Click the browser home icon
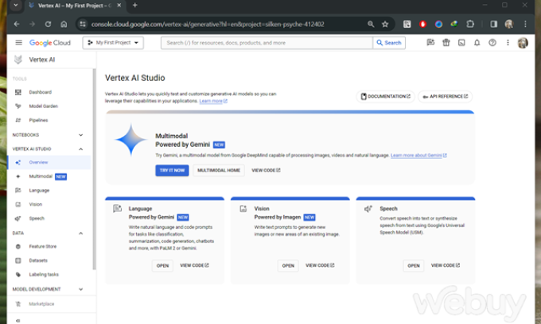 [64, 24]
